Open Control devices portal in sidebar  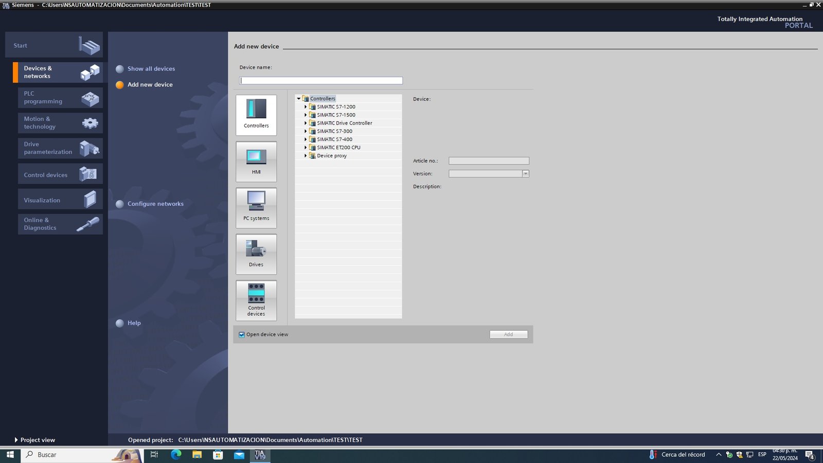coord(60,174)
